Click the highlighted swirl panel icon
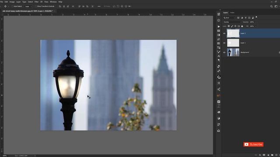This screenshot has height=157, width=280. coord(219,77)
